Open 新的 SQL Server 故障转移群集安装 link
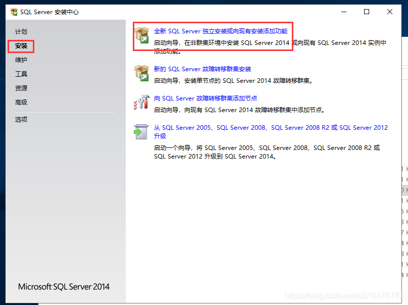408x305 pixels. tap(202, 69)
